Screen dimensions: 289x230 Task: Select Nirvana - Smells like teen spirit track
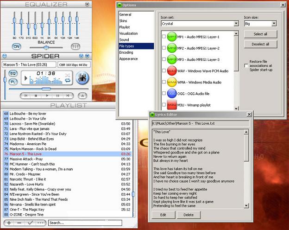[67, 204]
